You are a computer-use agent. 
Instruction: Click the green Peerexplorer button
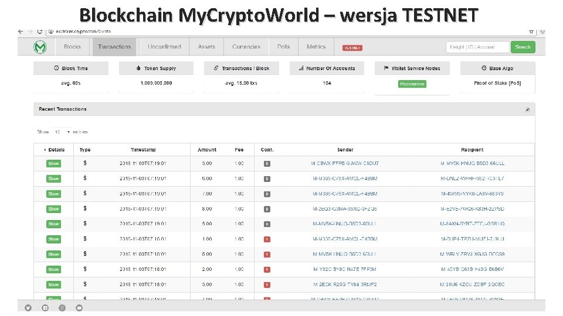[x=412, y=84]
